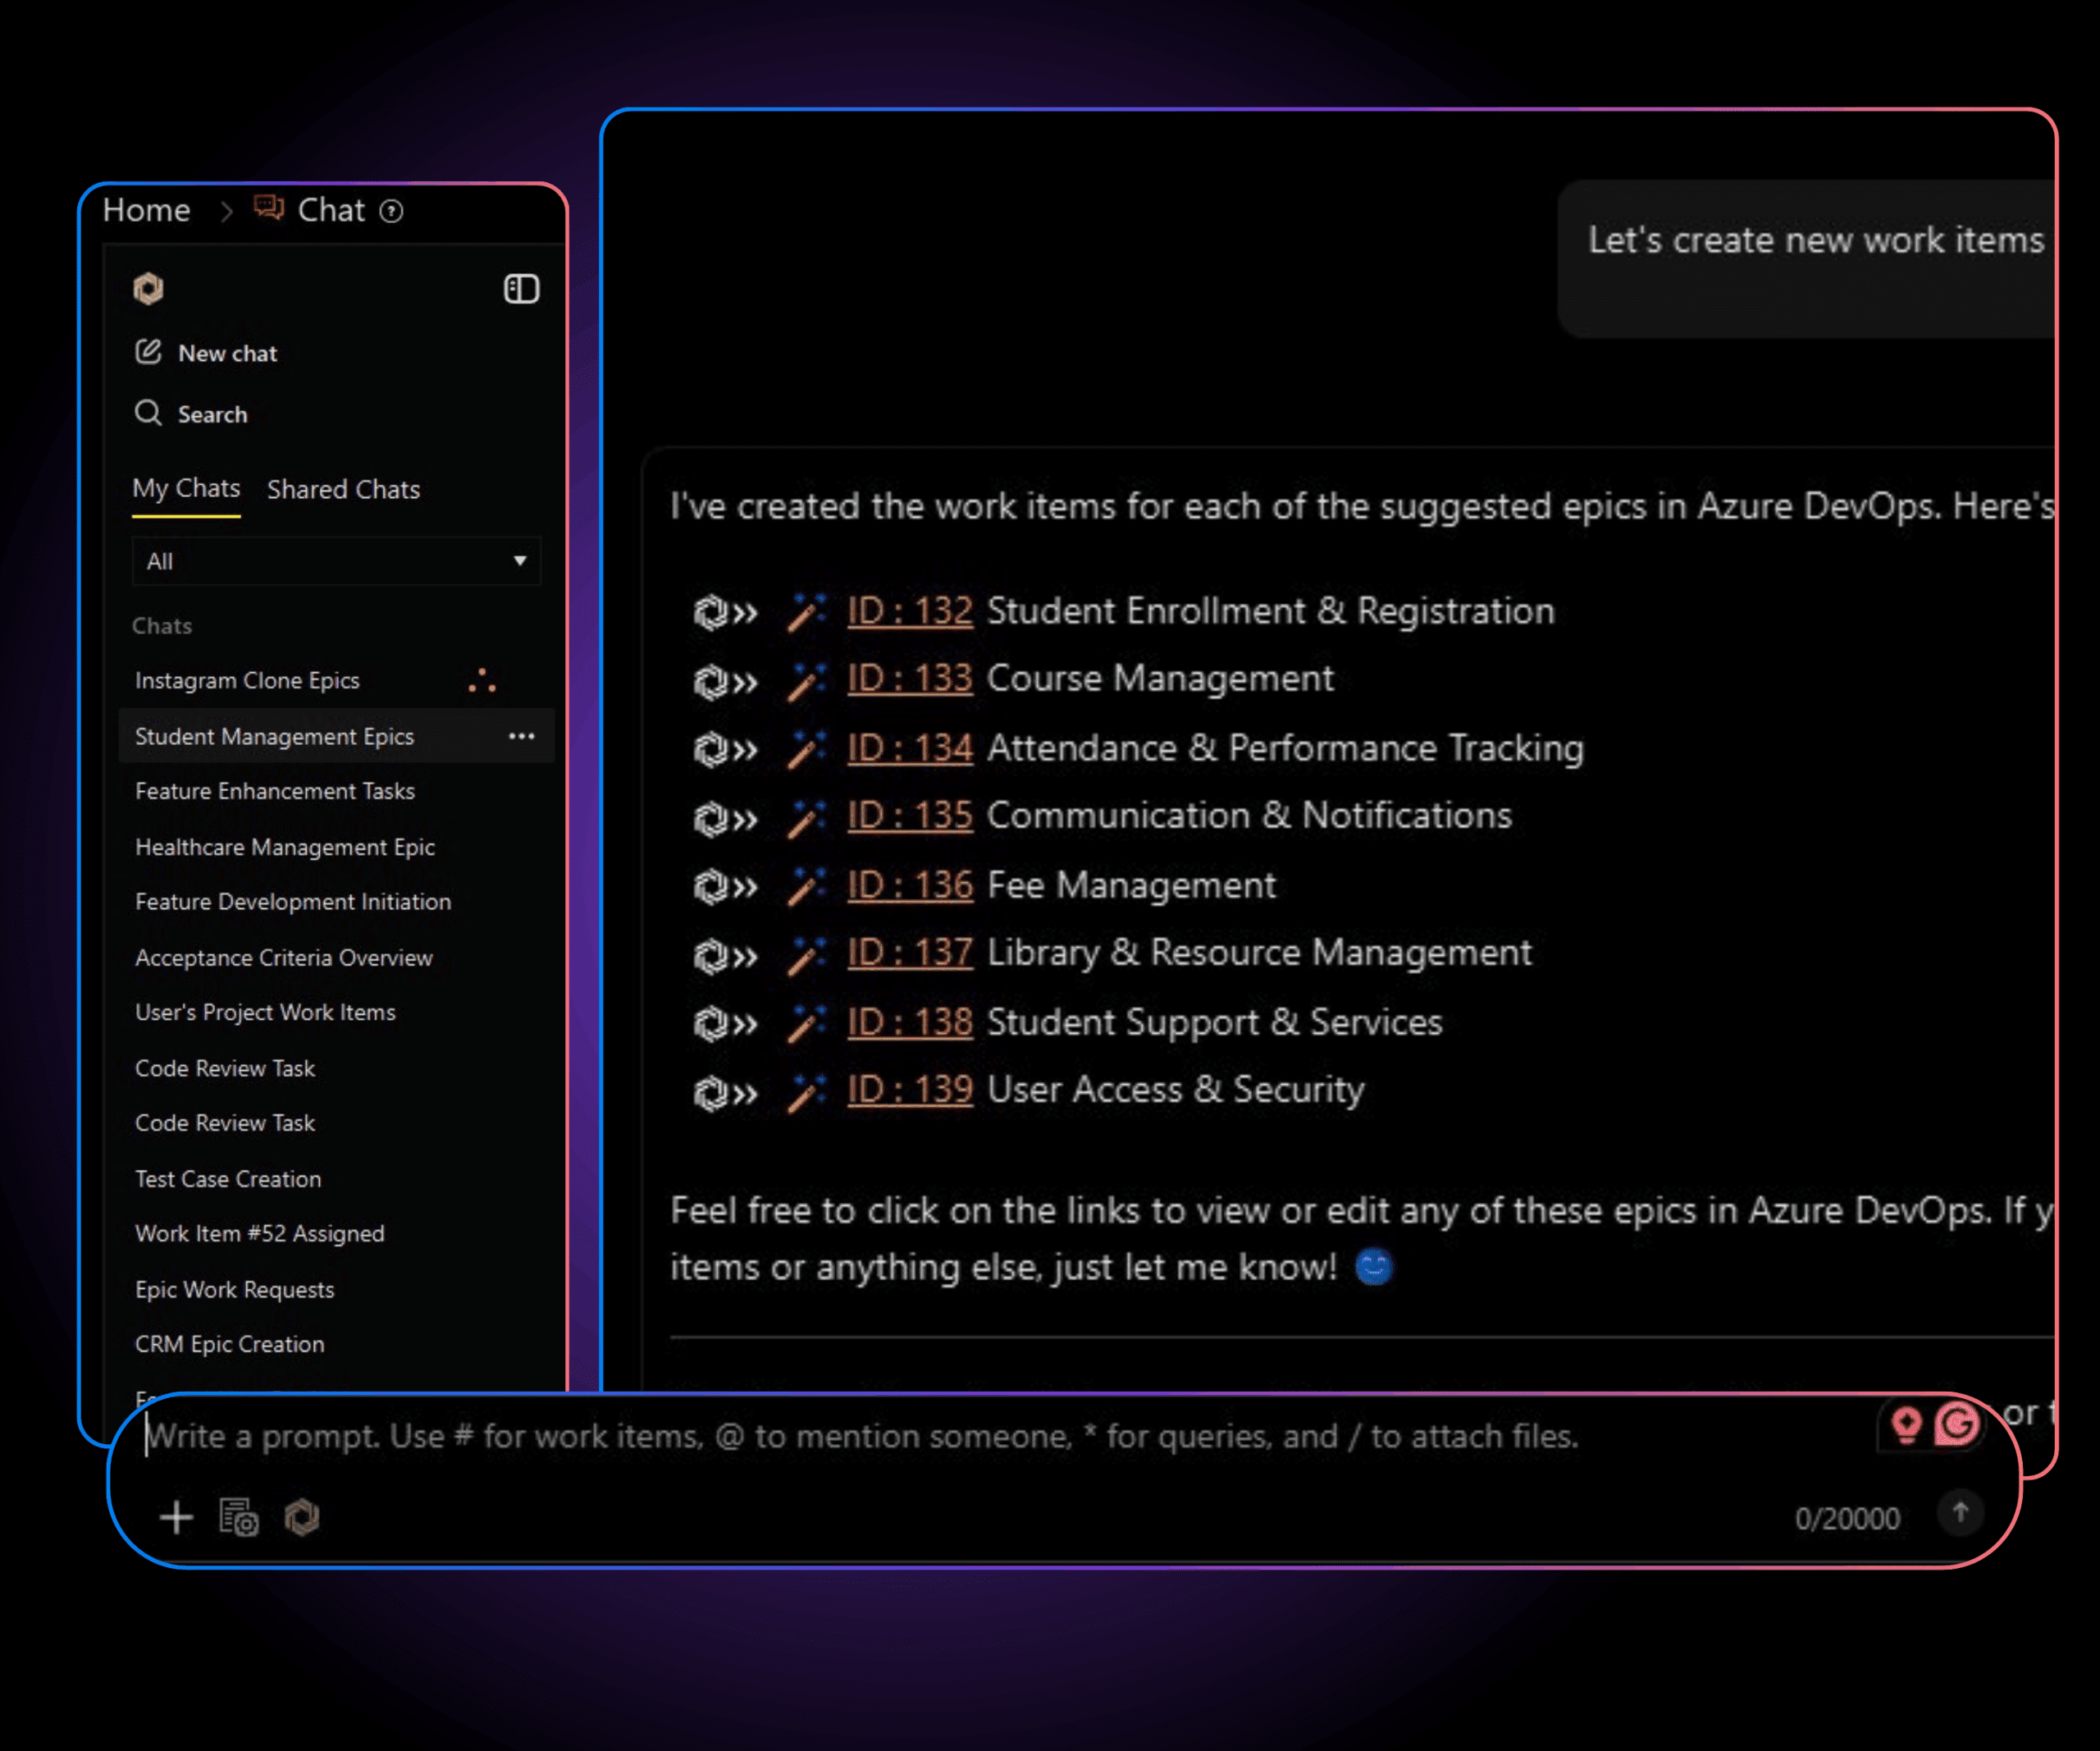The width and height of the screenshot is (2100, 1751).
Task: Open options menu for Student Management Epics
Action: 521,736
